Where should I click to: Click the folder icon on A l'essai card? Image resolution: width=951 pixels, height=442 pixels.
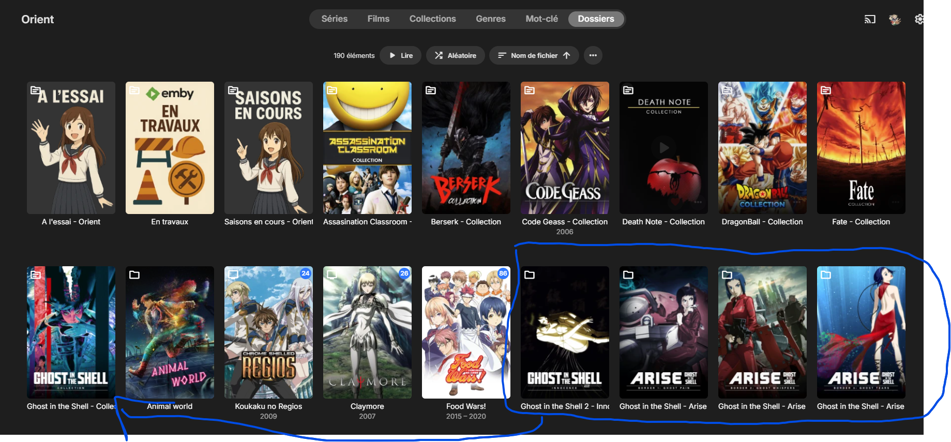point(36,90)
